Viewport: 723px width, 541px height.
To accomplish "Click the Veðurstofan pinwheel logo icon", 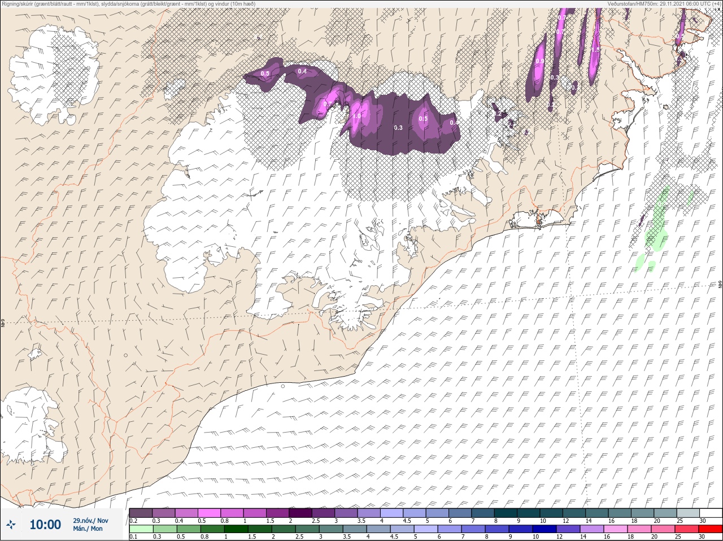I will [x=11, y=525].
